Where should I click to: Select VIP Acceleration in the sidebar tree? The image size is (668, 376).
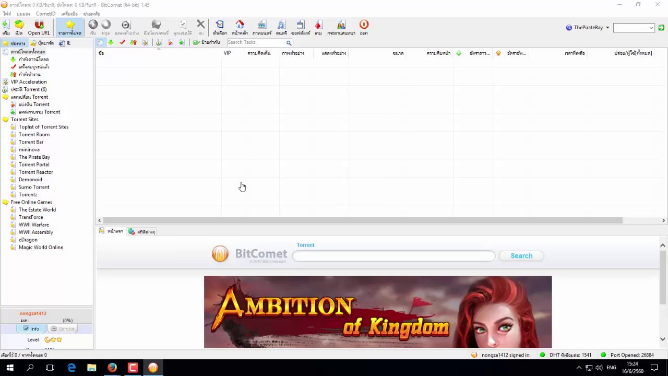pos(29,82)
